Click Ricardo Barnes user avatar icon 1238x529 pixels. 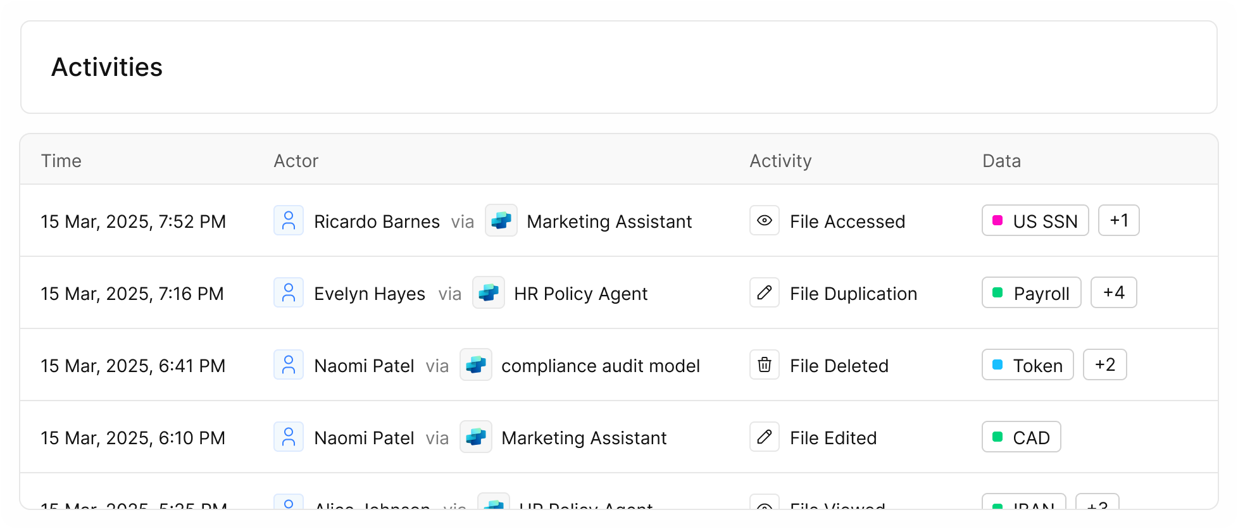point(288,221)
